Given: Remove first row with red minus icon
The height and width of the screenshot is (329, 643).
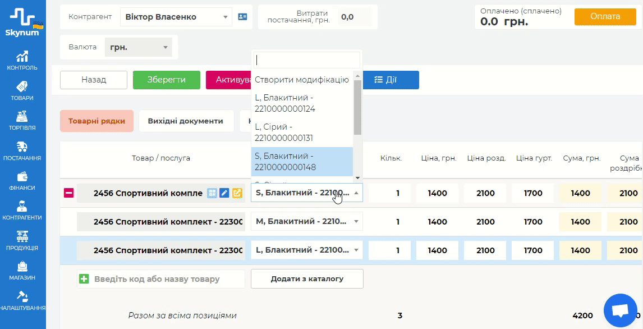Looking at the screenshot, I should click(x=68, y=193).
